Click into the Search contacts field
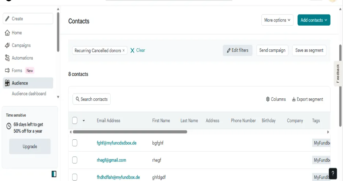This screenshot has height=181, width=343. pyautogui.click(x=92, y=99)
